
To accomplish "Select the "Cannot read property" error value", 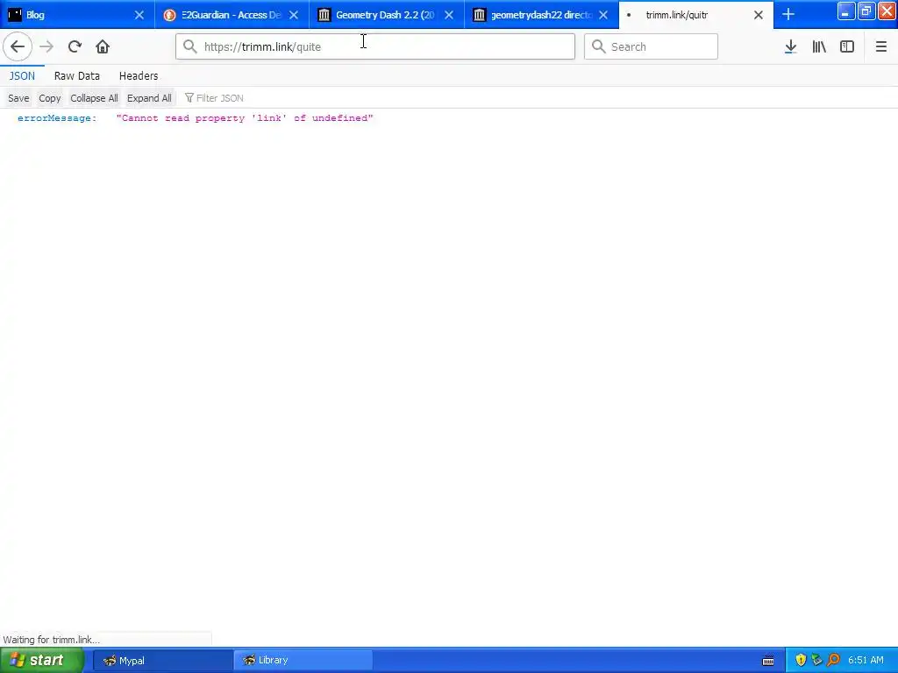I will point(245,118).
